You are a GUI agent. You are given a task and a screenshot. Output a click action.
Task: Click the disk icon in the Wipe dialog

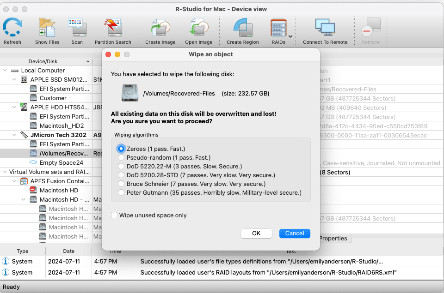click(x=130, y=93)
